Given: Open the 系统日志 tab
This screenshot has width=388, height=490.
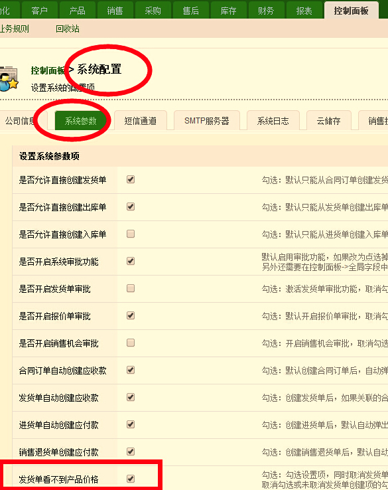Looking at the screenshot, I should 273,120.
